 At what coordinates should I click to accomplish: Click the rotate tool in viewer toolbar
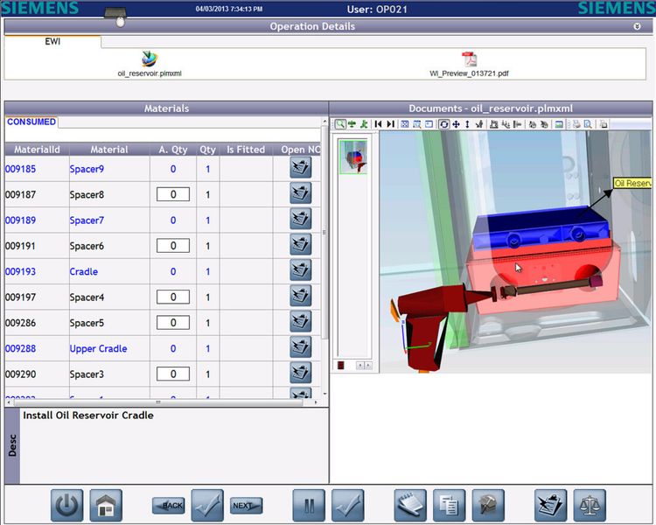tap(443, 124)
